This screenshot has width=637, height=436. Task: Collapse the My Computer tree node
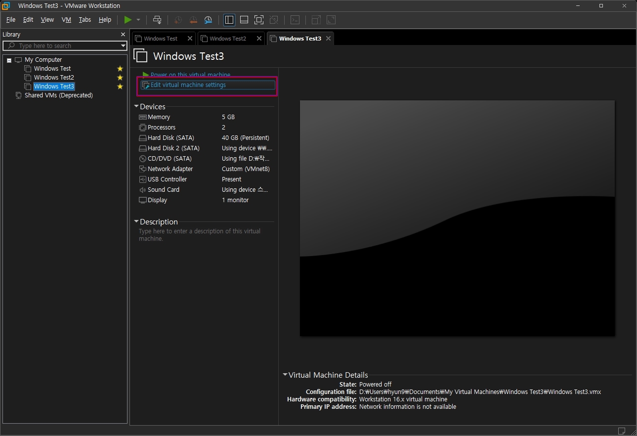pos(9,60)
